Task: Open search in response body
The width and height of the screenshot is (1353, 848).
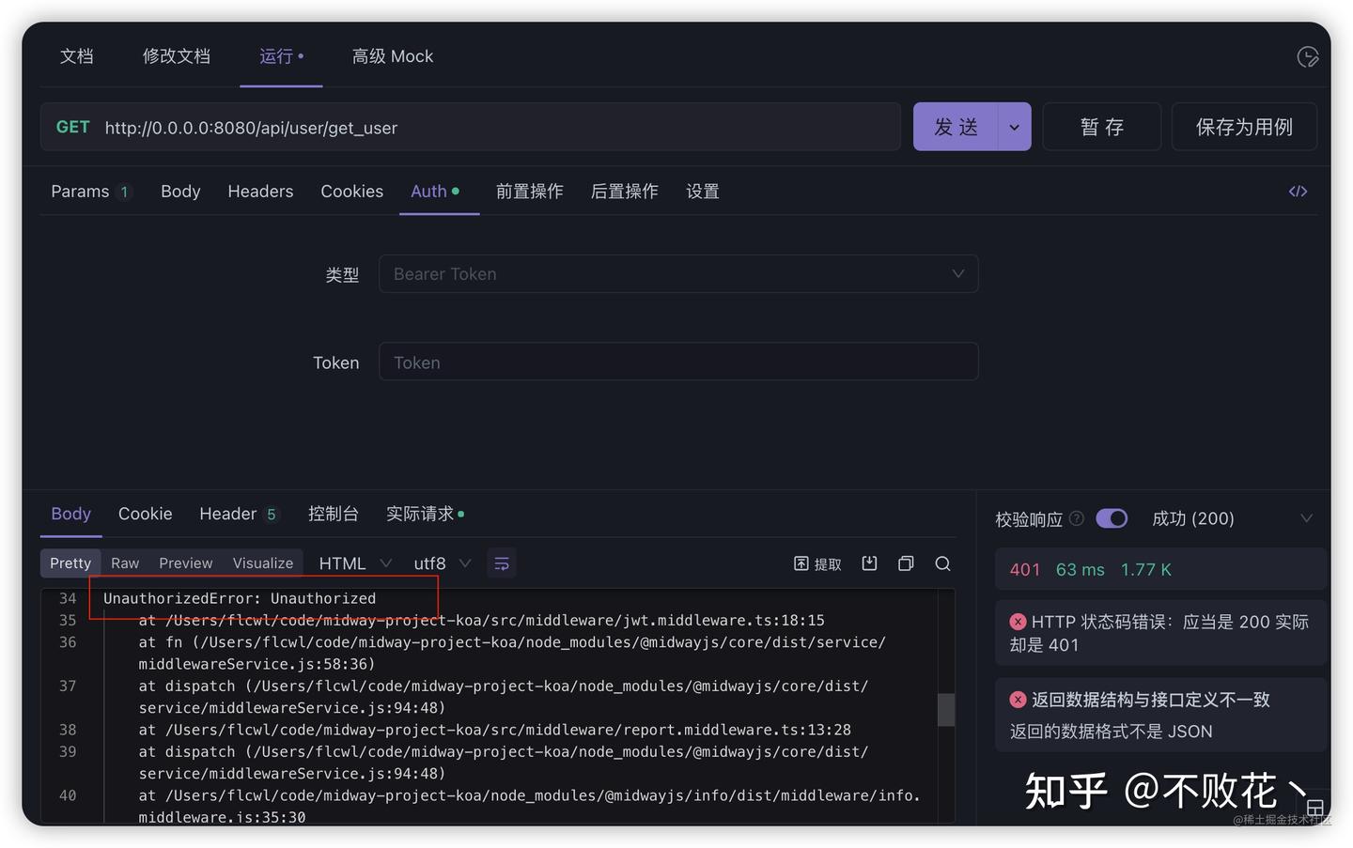Action: click(942, 563)
